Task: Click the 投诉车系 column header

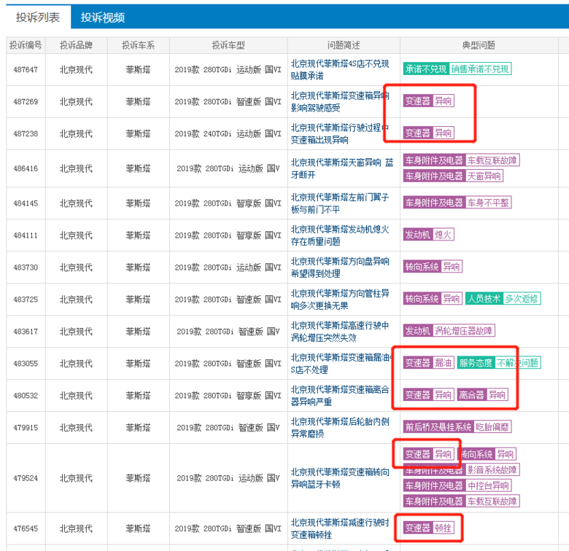Action: point(139,45)
